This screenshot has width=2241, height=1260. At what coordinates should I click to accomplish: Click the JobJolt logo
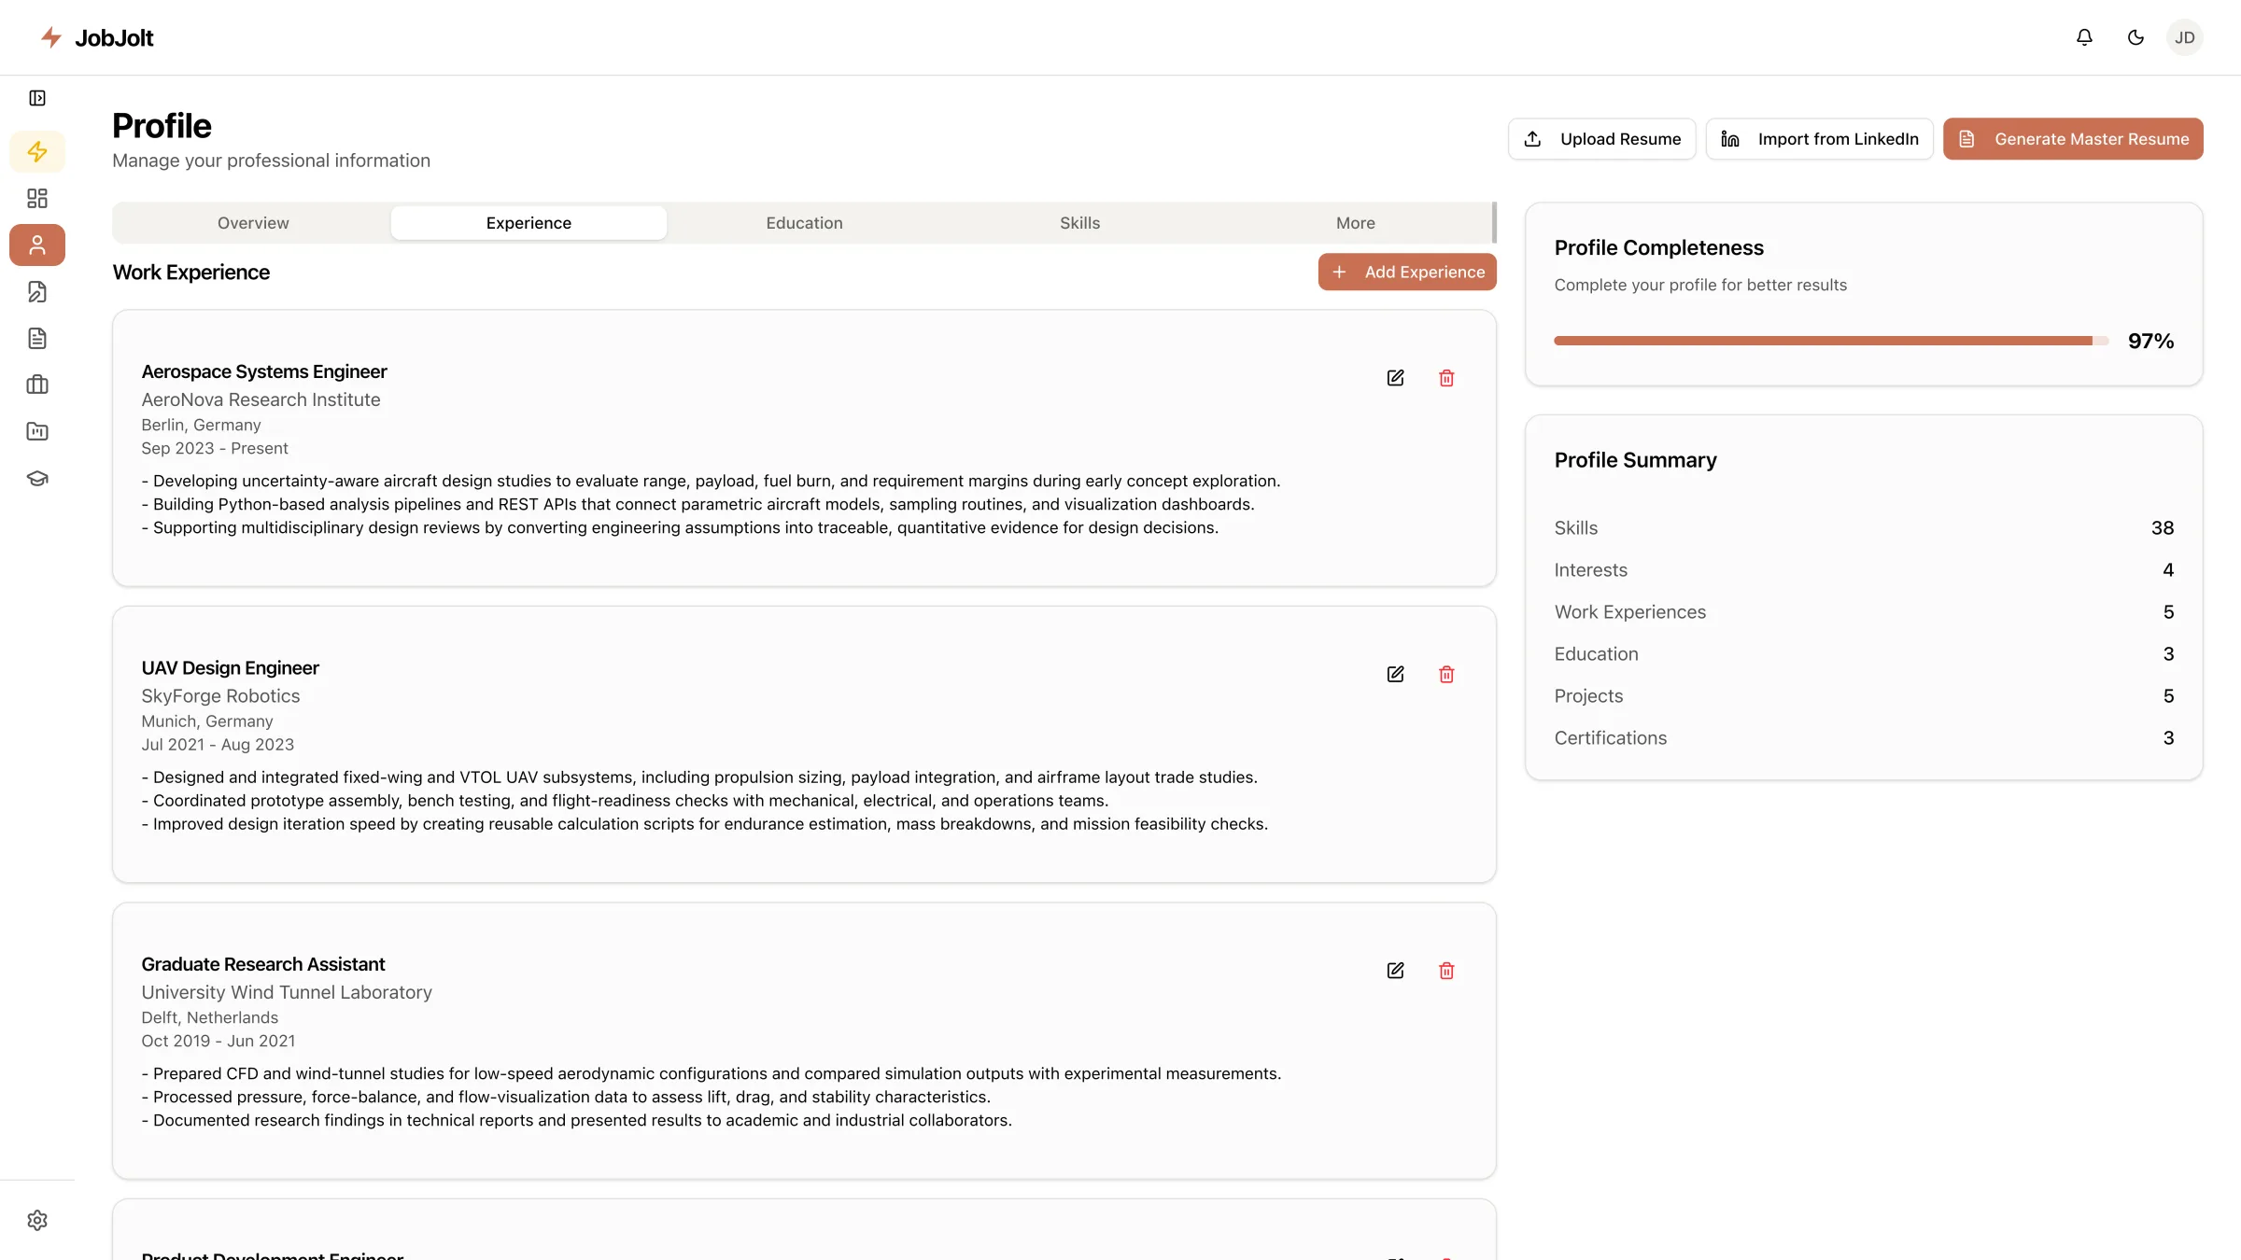pyautogui.click(x=96, y=37)
